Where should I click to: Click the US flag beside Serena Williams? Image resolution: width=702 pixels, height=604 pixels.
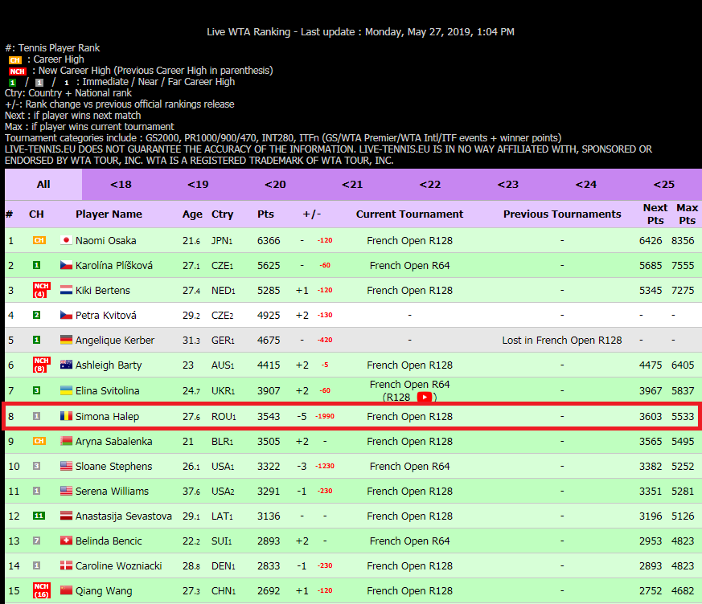[x=66, y=491]
